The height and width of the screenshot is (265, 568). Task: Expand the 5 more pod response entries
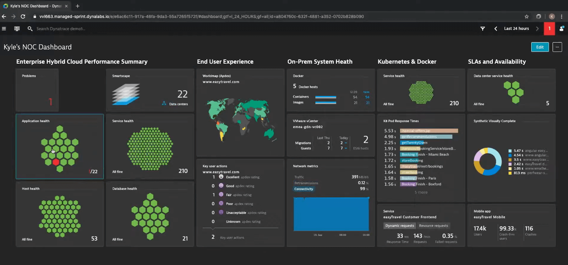421,192
